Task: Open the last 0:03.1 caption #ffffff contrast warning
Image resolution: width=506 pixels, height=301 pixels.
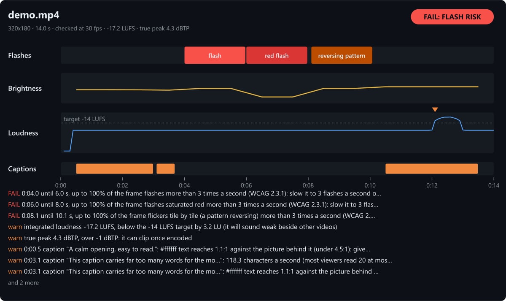Action: point(193,271)
